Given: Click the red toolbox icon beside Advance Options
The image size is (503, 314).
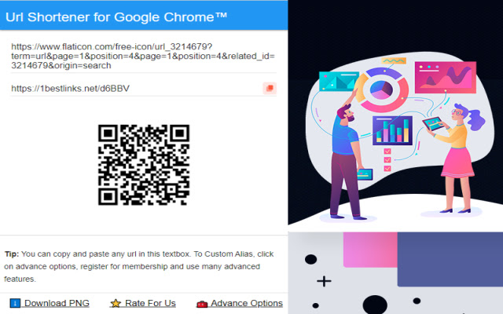Looking at the screenshot, I should [x=202, y=304].
